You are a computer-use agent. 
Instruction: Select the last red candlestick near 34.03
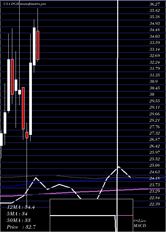point(38,45)
